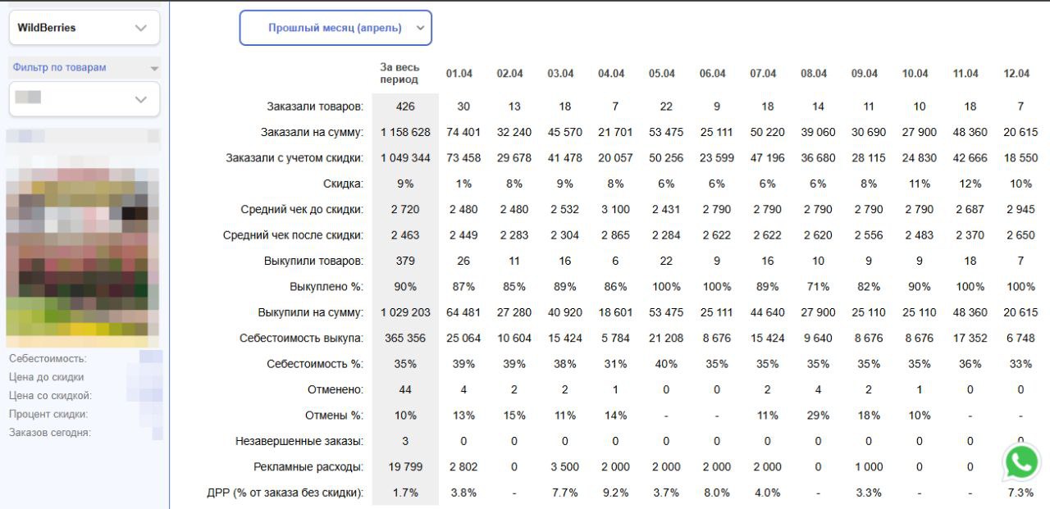Click the Отмены % row label
This screenshot has width=1050, height=509.
pos(335,416)
